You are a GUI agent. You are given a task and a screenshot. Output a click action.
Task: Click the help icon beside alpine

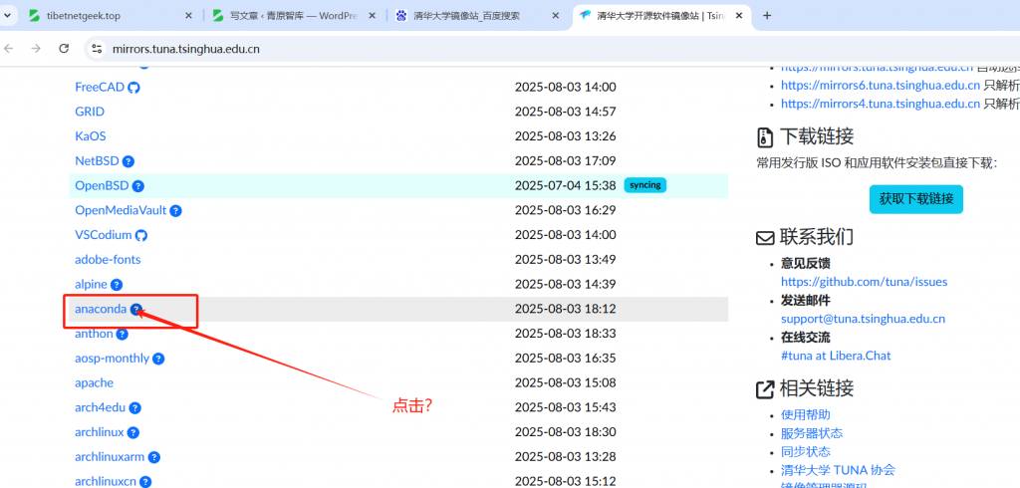coord(117,285)
